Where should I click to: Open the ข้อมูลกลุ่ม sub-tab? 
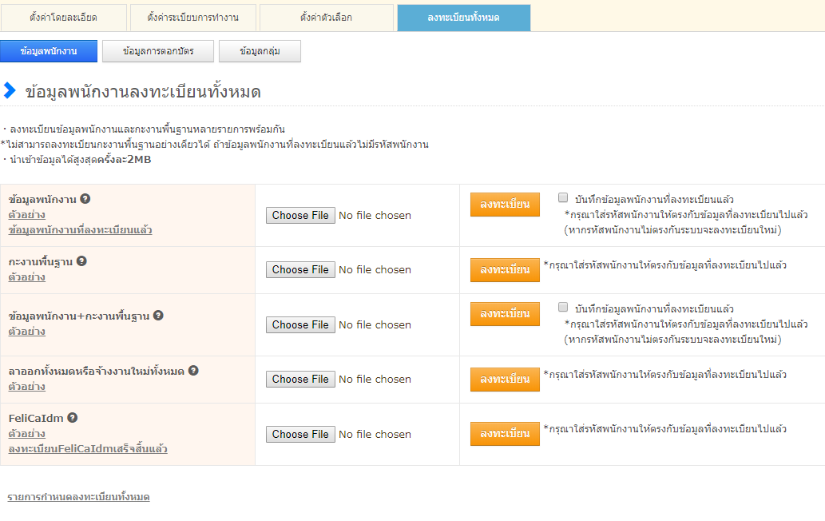[x=260, y=51]
